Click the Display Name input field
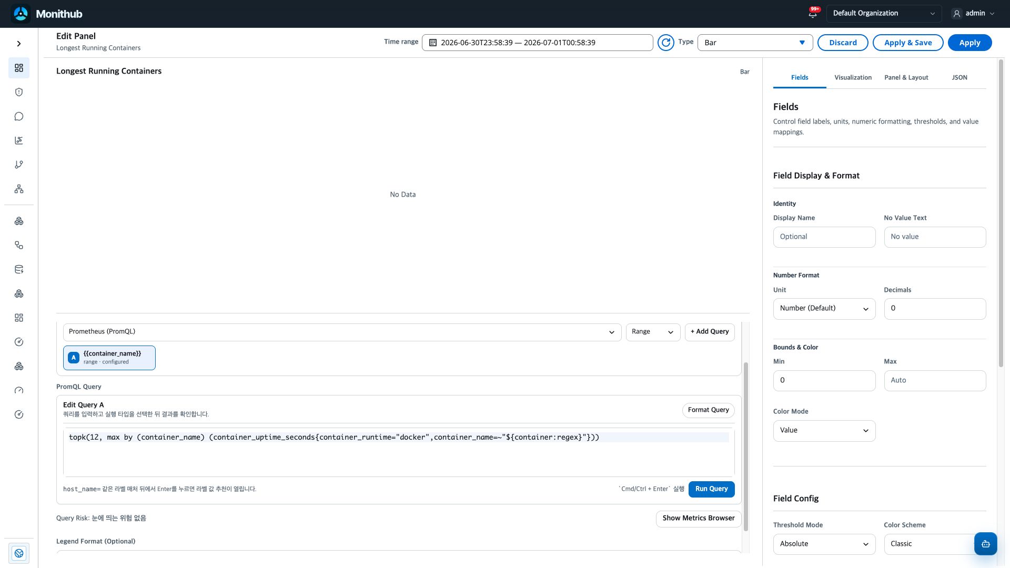 pos(824,237)
